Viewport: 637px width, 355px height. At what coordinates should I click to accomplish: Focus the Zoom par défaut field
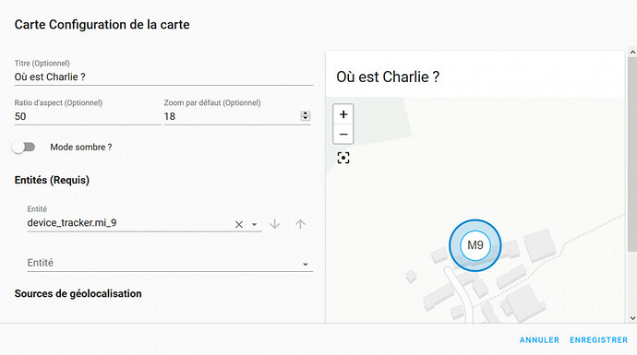232,116
